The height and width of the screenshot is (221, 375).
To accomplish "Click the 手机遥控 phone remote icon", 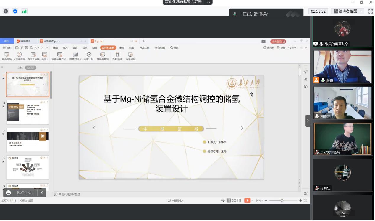I will click(x=117, y=55).
